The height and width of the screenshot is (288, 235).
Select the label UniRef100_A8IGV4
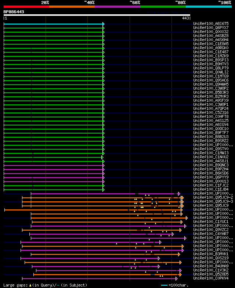[211, 125]
